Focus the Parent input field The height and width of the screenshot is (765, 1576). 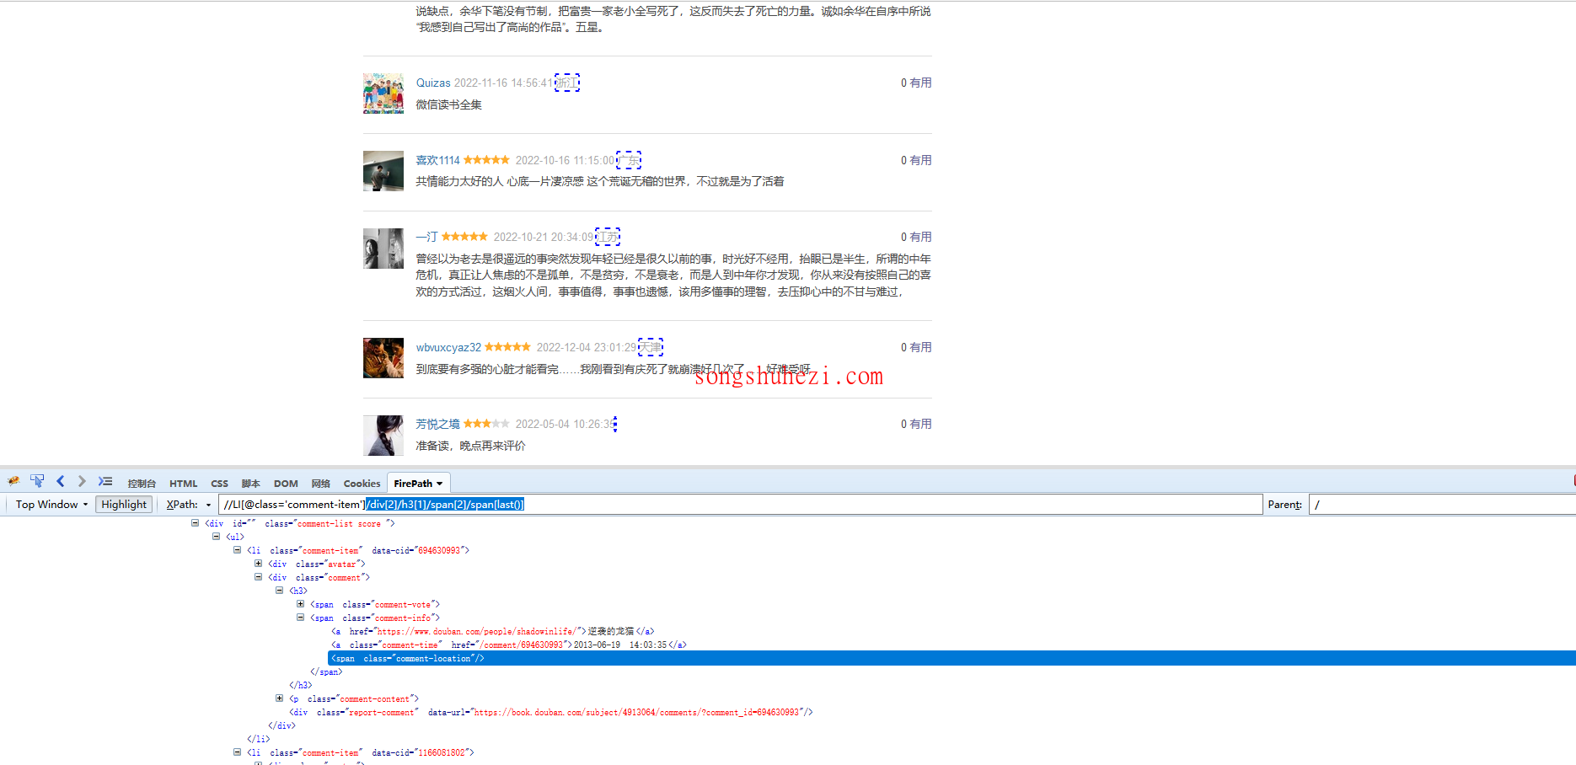(1442, 505)
